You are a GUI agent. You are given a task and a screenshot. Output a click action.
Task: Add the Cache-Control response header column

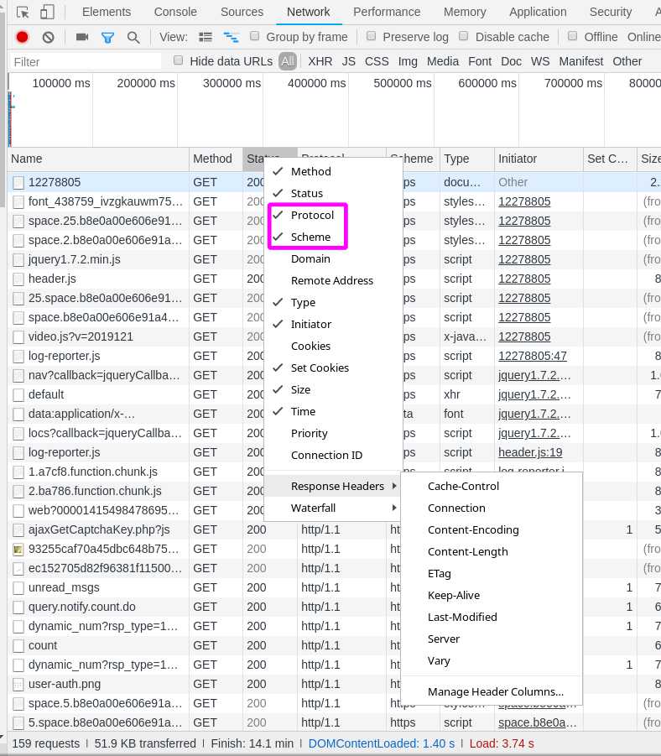[492, 486]
